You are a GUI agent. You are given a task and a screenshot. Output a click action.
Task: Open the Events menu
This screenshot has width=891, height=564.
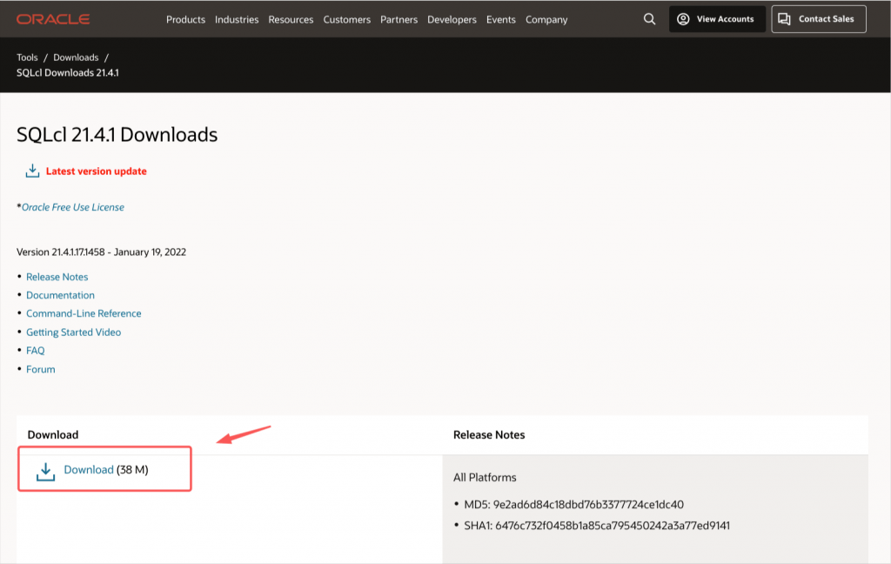pos(500,19)
